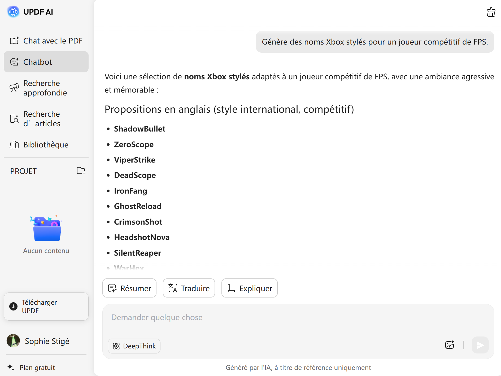The height and width of the screenshot is (376, 501).
Task: Toggle the DeepThink mode
Action: click(134, 346)
